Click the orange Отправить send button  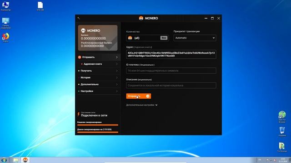pos(138,96)
